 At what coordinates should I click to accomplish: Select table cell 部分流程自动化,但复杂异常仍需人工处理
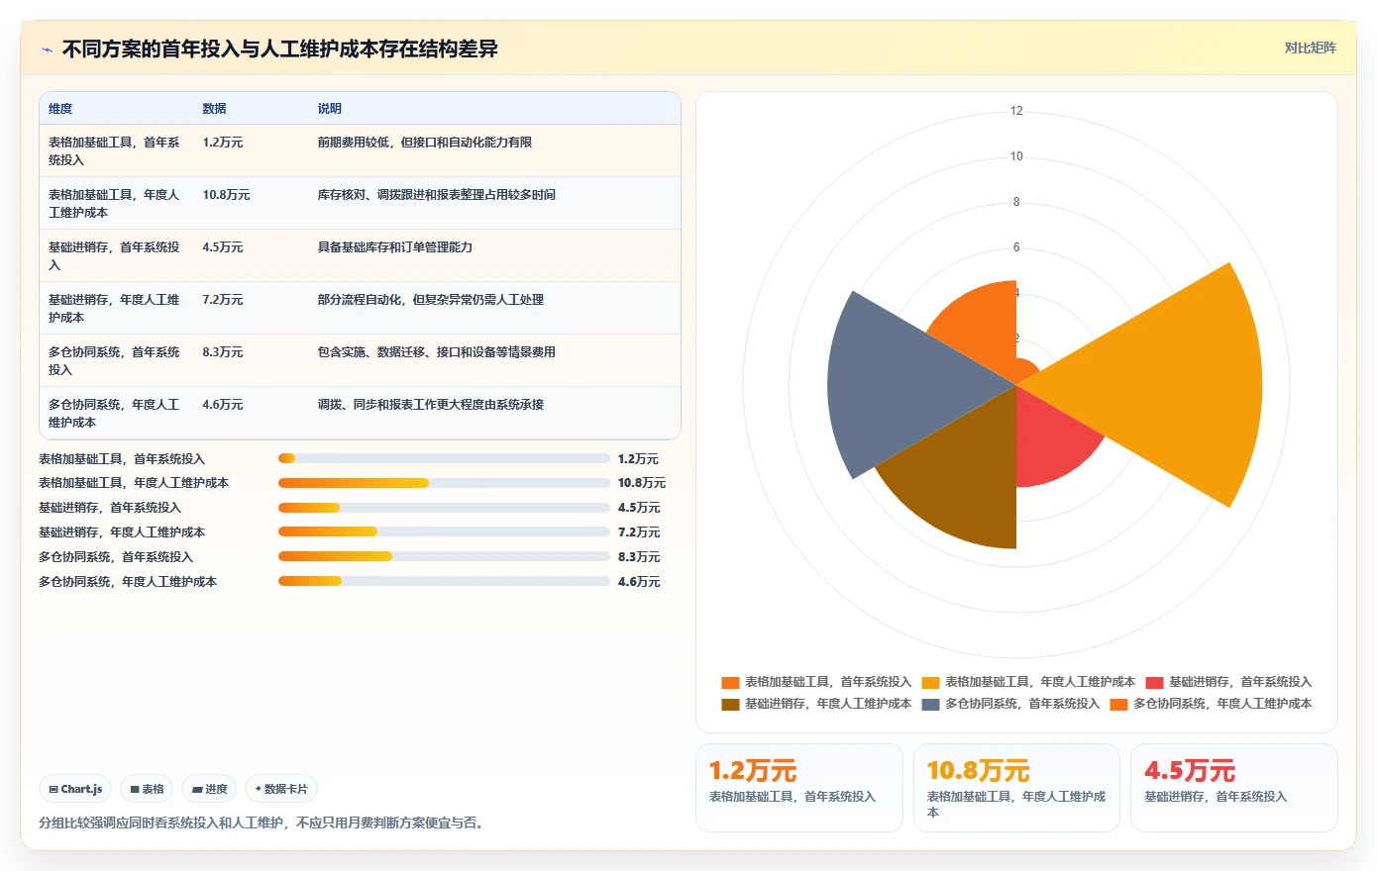(x=431, y=300)
